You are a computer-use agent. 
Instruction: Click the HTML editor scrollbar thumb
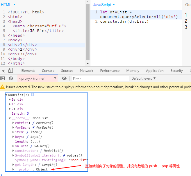coord(88,32)
